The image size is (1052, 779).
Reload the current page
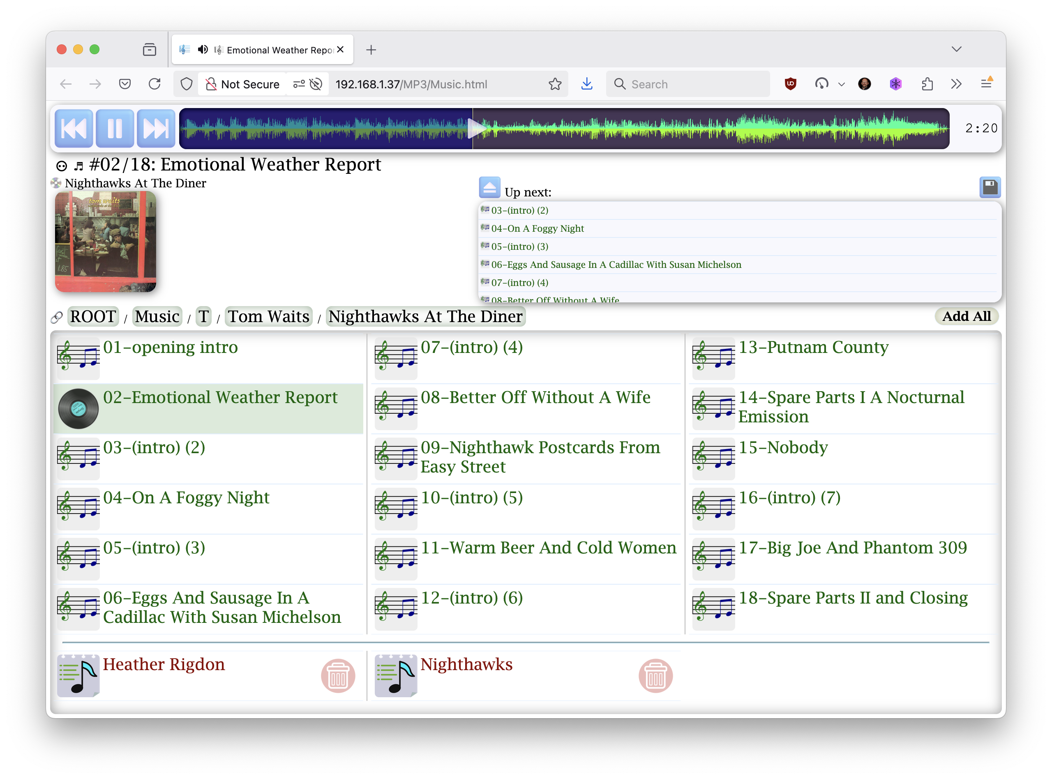[155, 84]
